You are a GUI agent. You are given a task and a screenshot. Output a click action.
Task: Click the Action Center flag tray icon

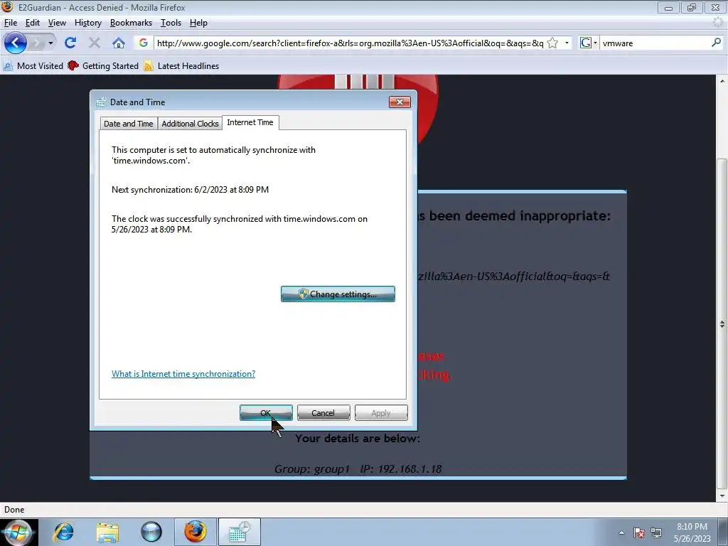coord(639,532)
